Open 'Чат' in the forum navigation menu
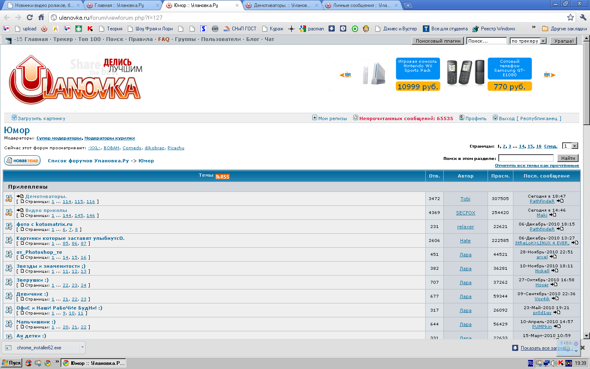Screen dimensions: 590x369 269,39
